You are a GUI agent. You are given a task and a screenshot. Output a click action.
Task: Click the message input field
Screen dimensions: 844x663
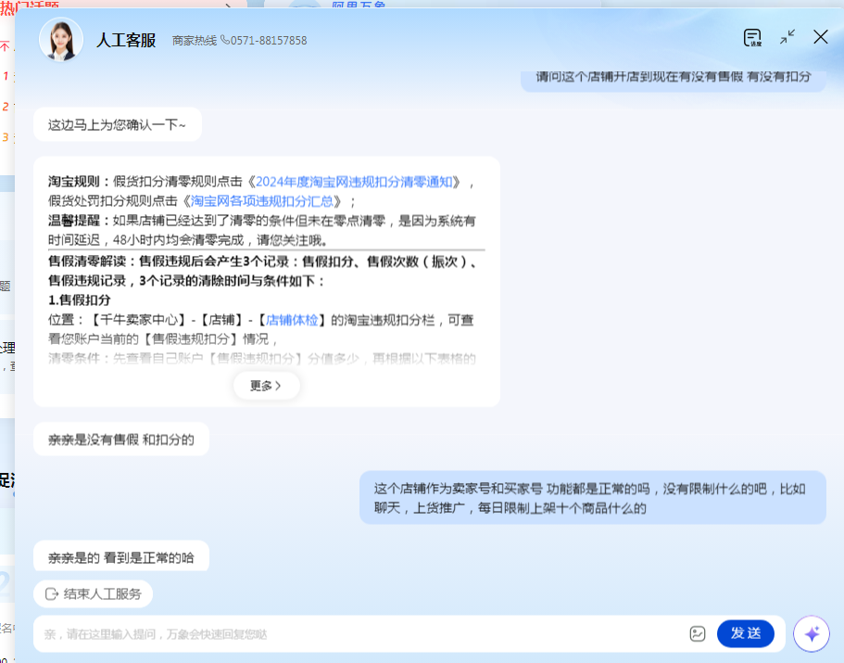[360, 634]
